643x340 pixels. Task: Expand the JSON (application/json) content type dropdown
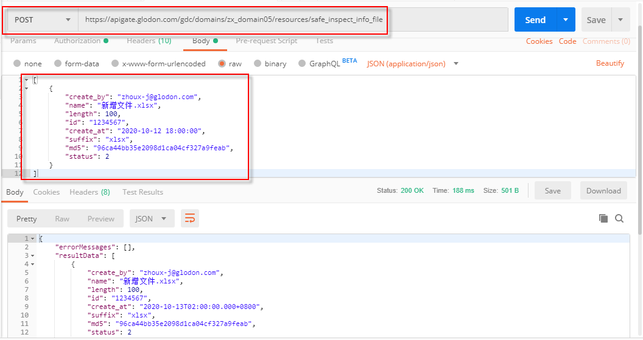(x=455, y=63)
